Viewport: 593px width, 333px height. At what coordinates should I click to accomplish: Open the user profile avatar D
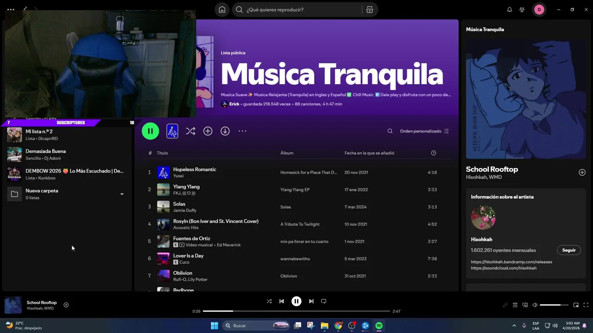(539, 10)
